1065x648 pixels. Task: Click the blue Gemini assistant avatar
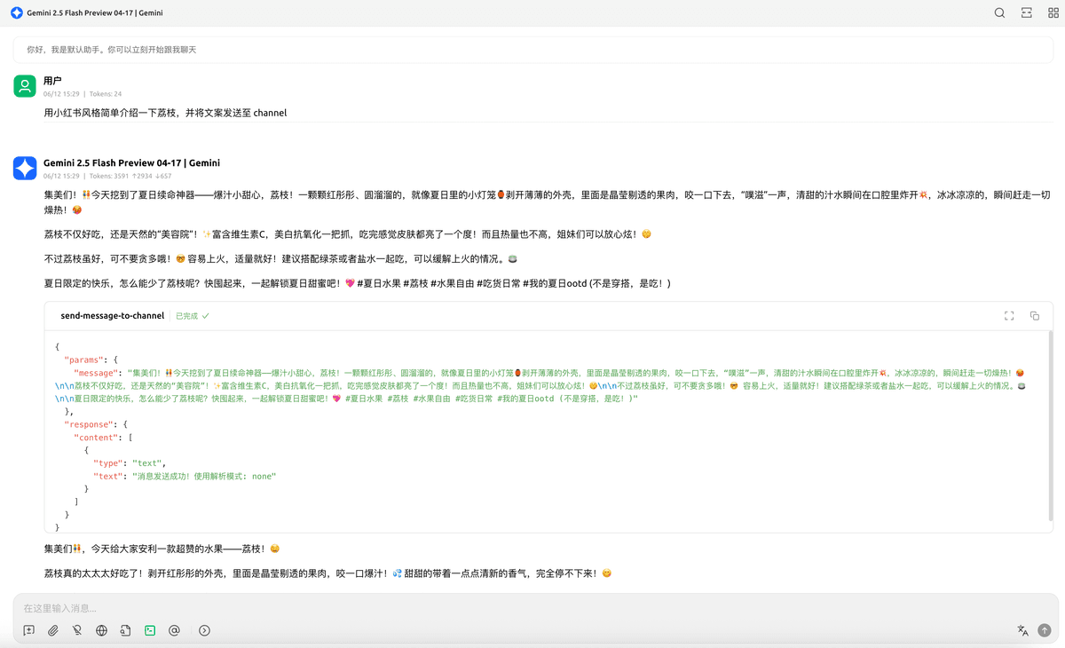coord(25,169)
